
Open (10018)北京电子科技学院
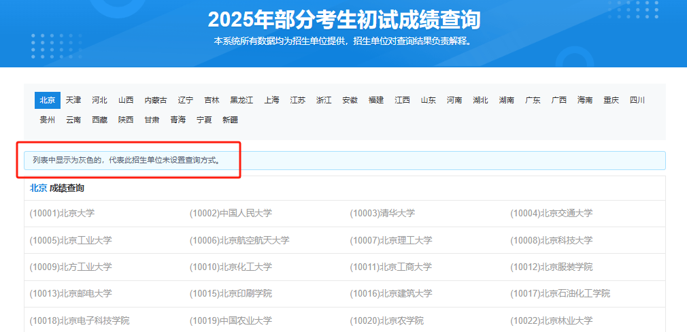tap(80, 320)
